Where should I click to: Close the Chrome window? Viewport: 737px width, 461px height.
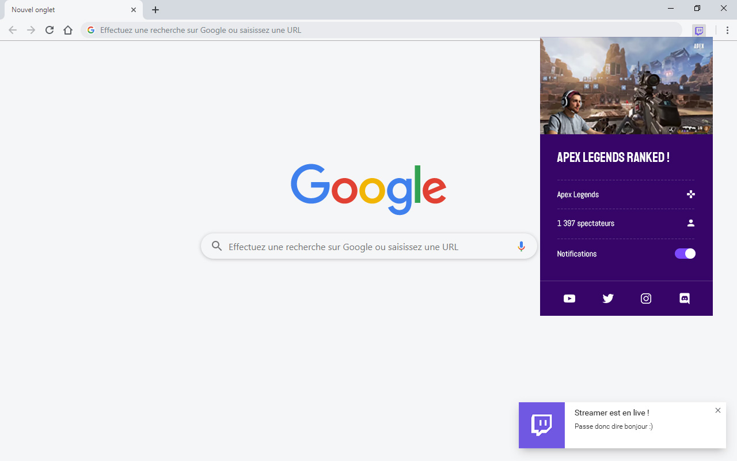(724, 9)
